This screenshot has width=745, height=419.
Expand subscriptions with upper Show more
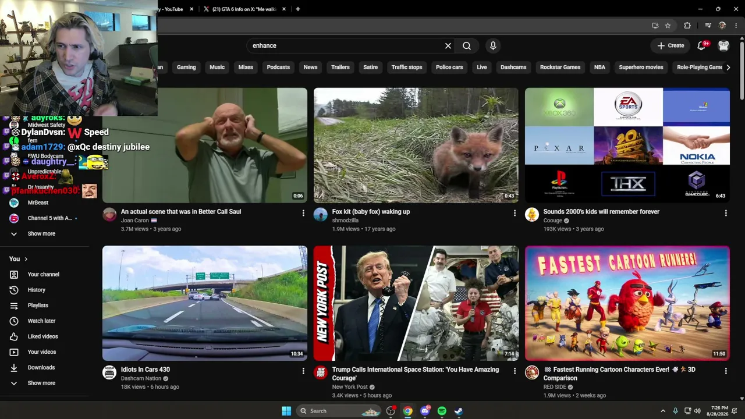pyautogui.click(x=41, y=234)
